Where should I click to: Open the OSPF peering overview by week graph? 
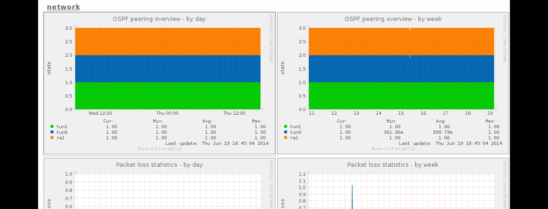[393, 83]
